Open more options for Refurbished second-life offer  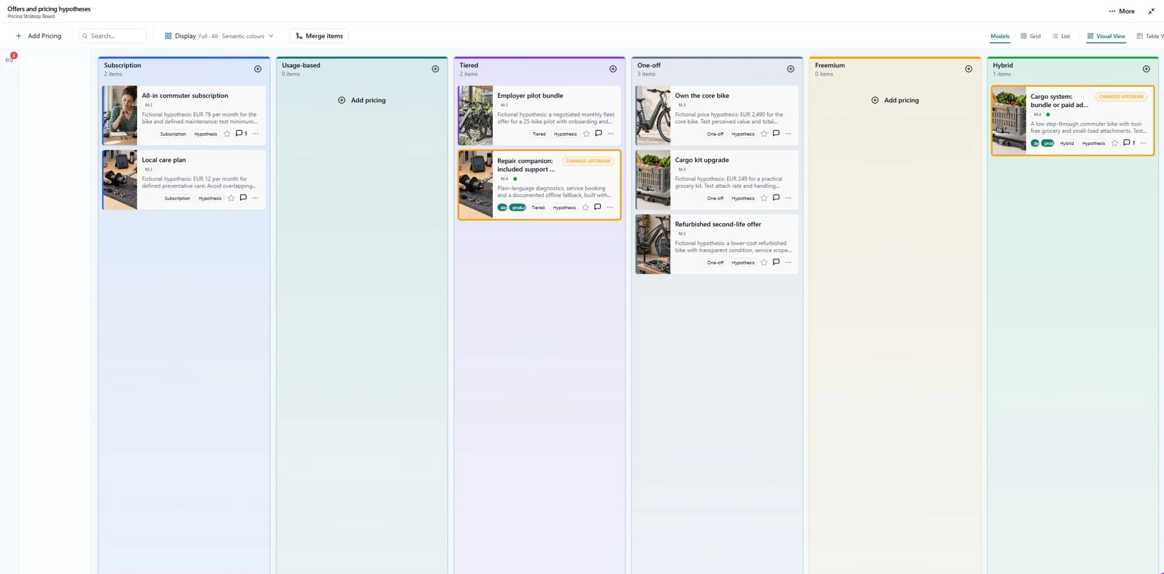coord(788,262)
